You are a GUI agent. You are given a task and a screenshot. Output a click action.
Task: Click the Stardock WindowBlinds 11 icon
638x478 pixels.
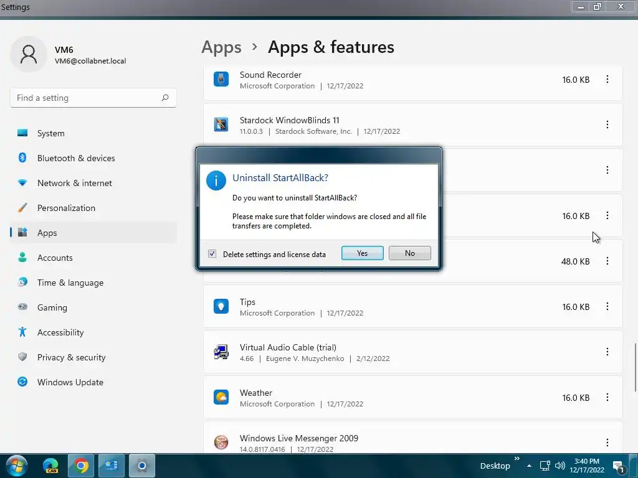pos(221,124)
